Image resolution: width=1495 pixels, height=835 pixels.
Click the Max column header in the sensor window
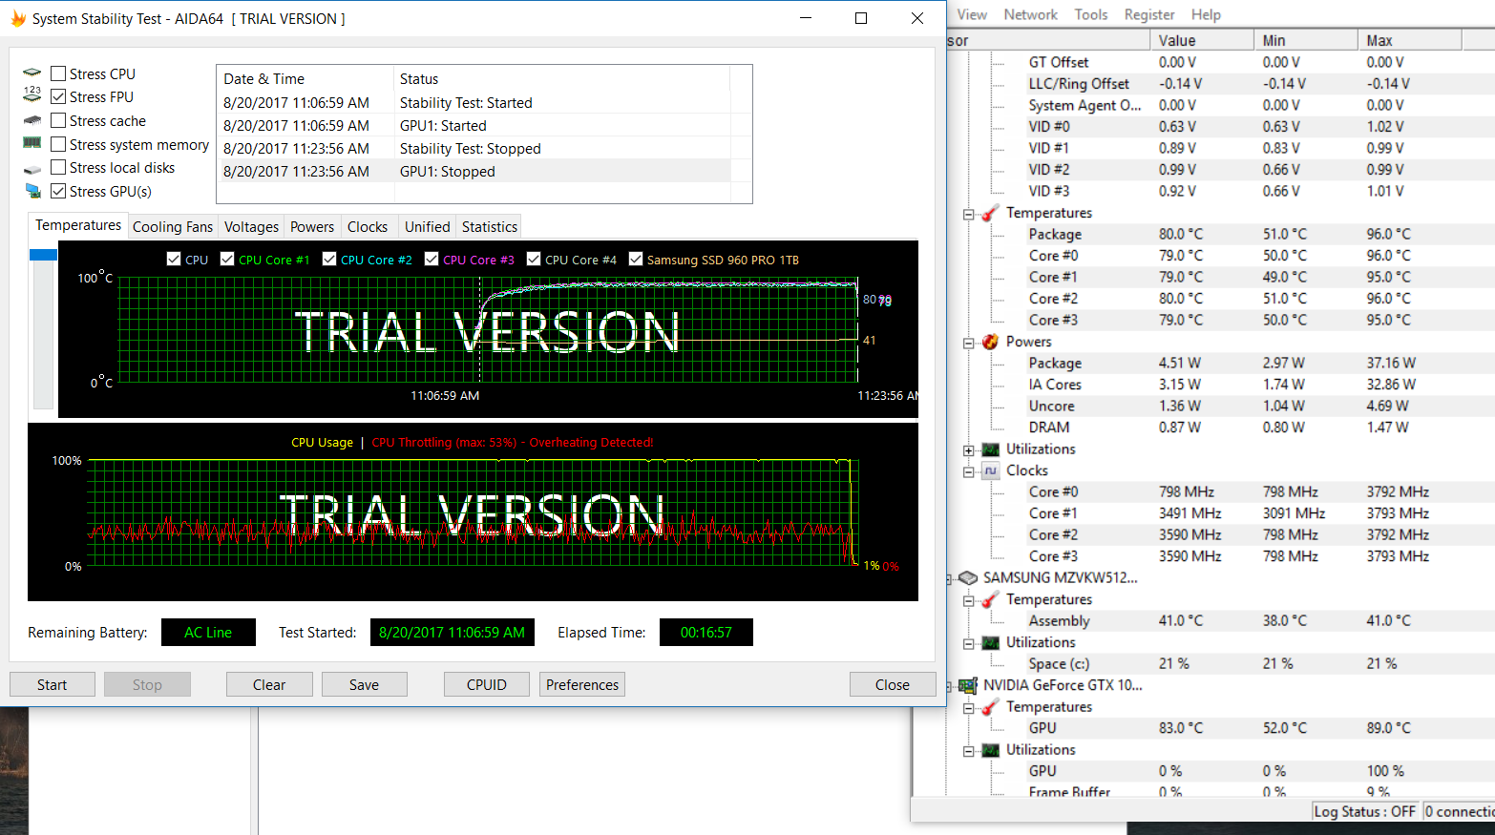point(1409,40)
